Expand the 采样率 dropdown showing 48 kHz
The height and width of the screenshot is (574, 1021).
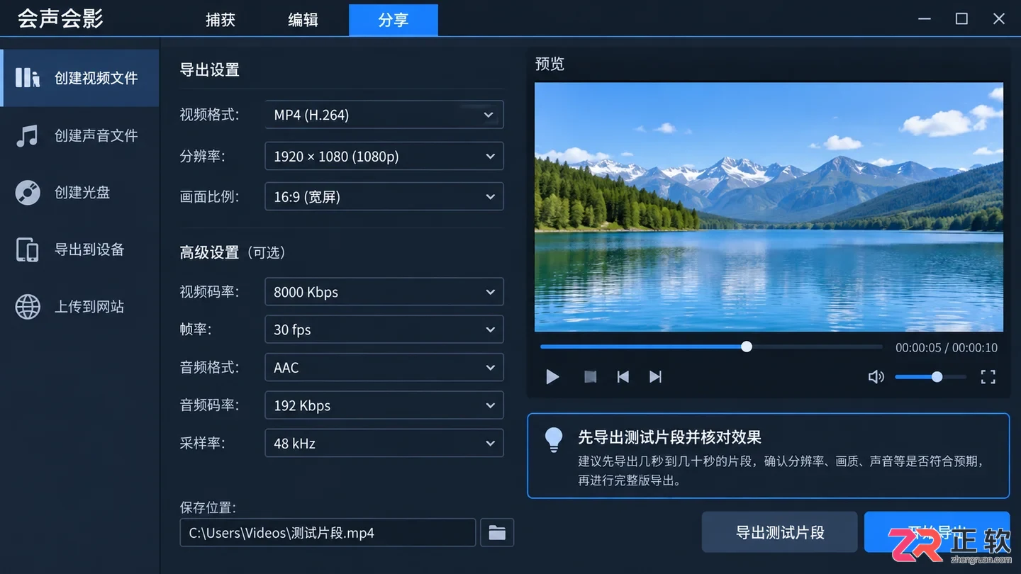(384, 444)
